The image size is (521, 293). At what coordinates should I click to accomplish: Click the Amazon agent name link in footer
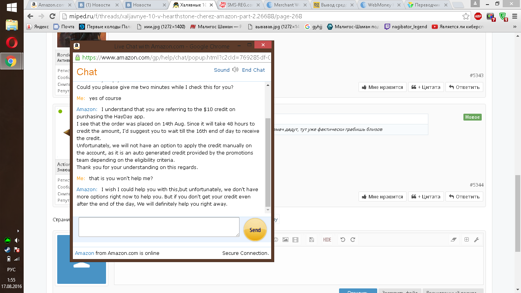85,253
